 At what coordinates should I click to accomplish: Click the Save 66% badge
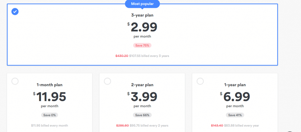click(142, 115)
